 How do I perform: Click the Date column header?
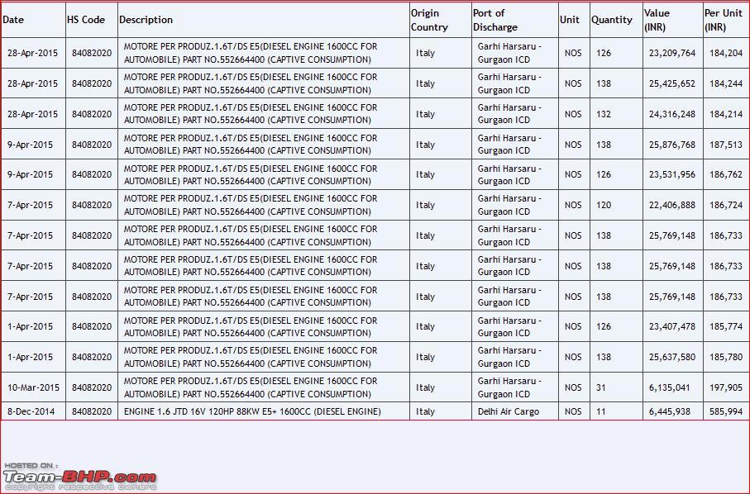pos(14,20)
